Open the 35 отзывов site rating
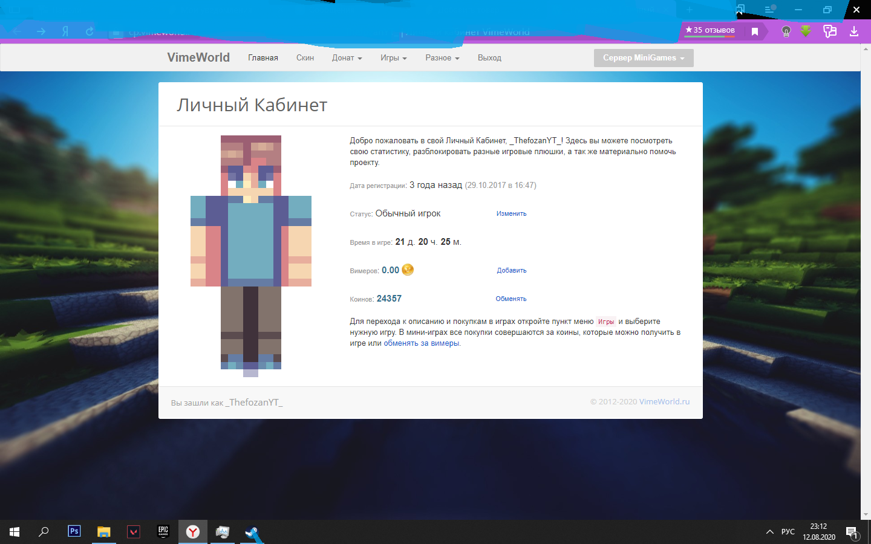The image size is (871, 544). point(710,30)
